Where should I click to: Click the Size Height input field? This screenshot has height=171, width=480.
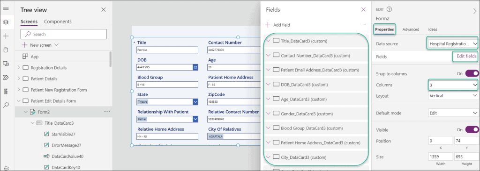click(x=466, y=157)
